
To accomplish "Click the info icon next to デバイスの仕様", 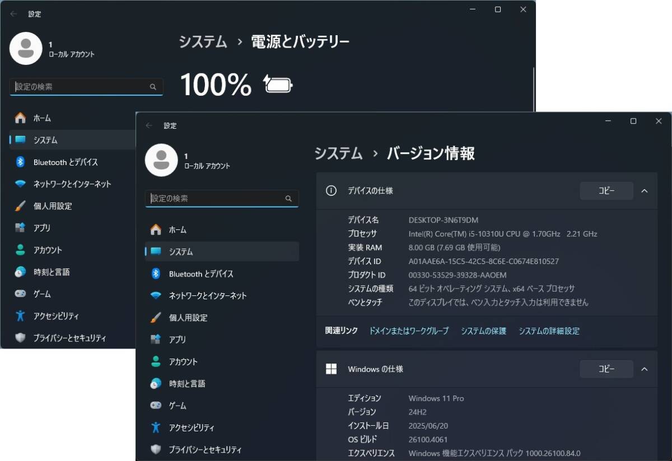I will pos(332,191).
